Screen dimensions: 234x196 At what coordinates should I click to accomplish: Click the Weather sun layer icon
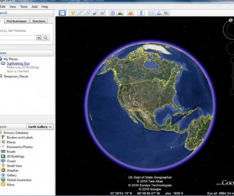click(3, 170)
